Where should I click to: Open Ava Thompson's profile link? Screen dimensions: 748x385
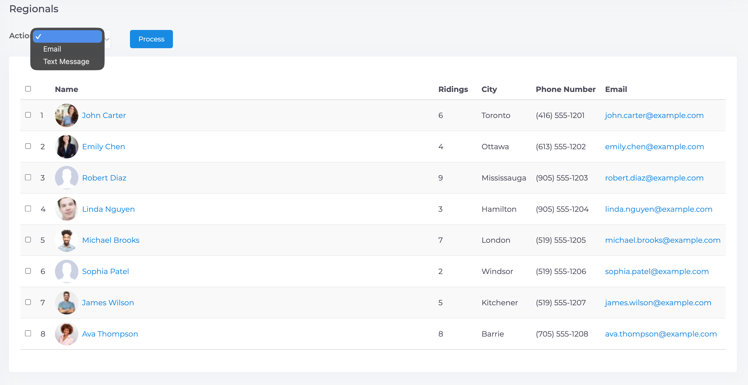110,334
